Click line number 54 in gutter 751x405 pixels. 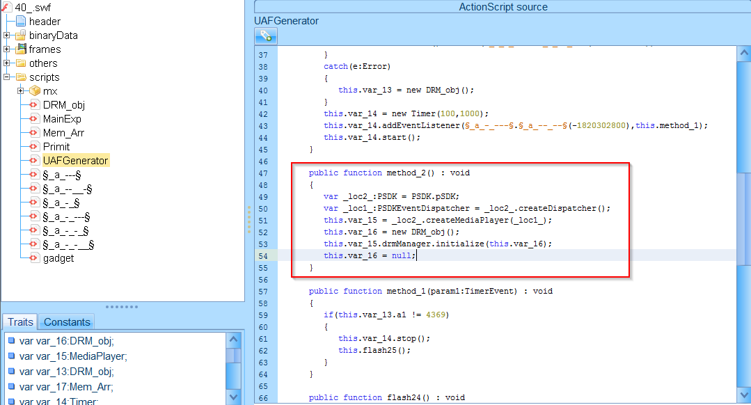263,256
